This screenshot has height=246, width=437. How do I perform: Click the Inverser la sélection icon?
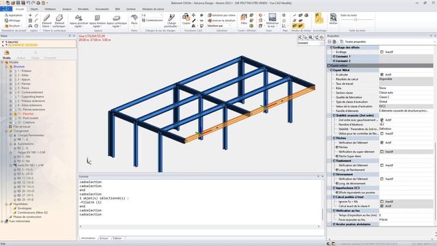[x=210, y=20]
